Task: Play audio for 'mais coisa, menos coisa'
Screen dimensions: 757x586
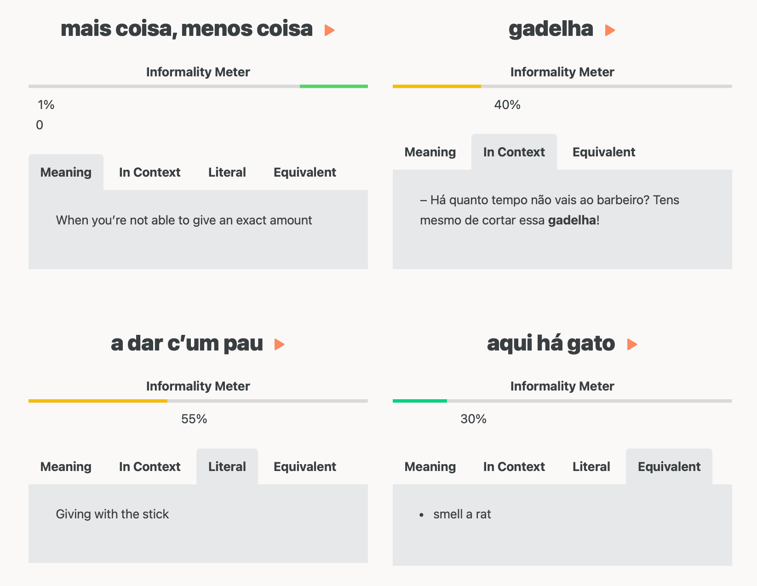Action: [329, 30]
